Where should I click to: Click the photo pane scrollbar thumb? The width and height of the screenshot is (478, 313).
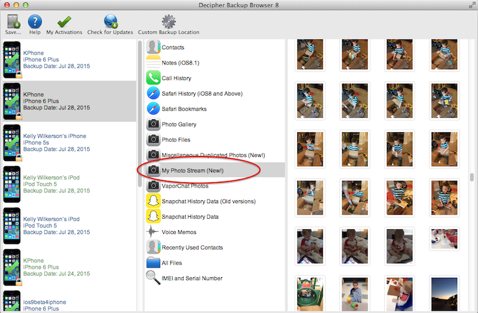(472, 177)
